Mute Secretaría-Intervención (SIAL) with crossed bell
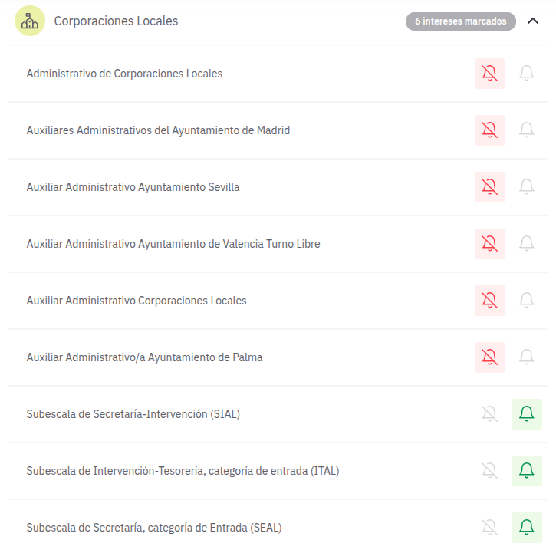 (489, 414)
